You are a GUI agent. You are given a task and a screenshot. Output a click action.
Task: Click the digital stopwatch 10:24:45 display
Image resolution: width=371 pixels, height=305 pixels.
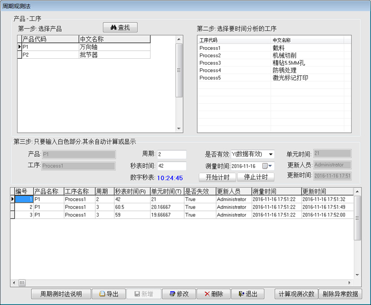pyautogui.click(x=170, y=178)
